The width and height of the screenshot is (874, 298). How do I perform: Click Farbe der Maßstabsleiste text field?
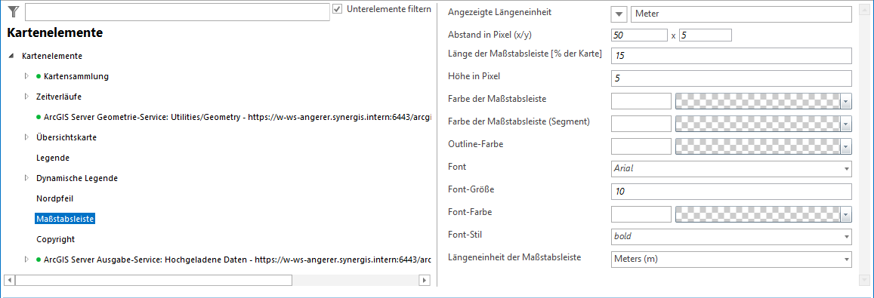click(x=641, y=101)
